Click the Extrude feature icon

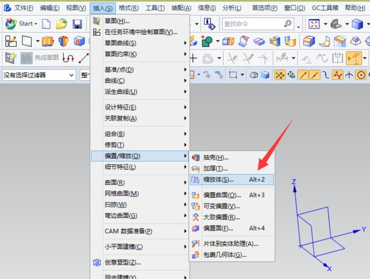48,41
